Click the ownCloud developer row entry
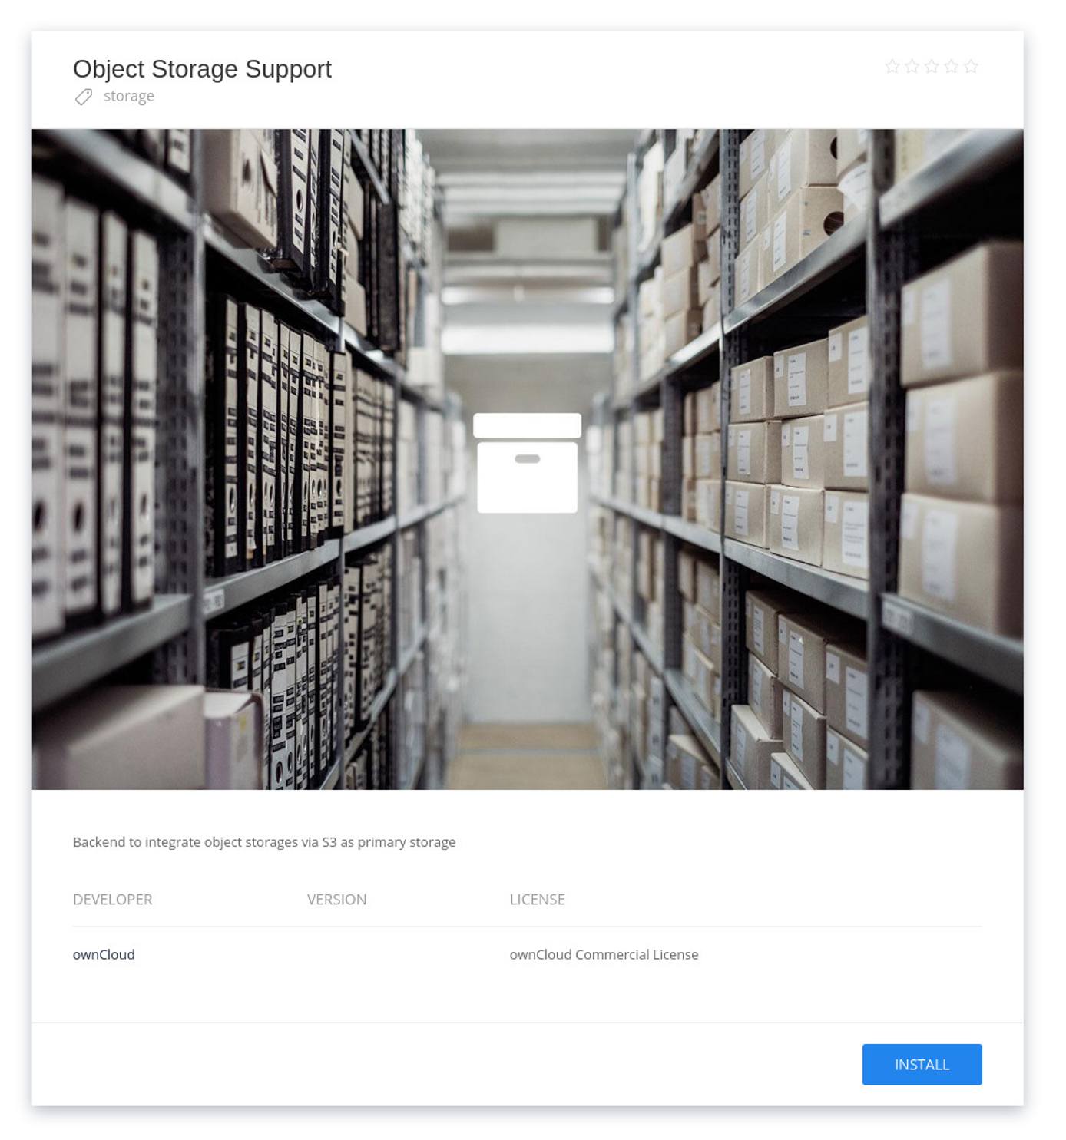The width and height of the screenshot is (1066, 1140). coord(102,954)
